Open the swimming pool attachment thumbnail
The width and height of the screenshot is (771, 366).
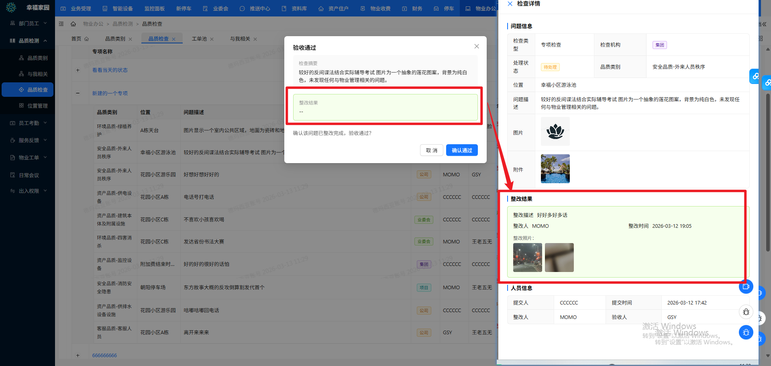[555, 169]
